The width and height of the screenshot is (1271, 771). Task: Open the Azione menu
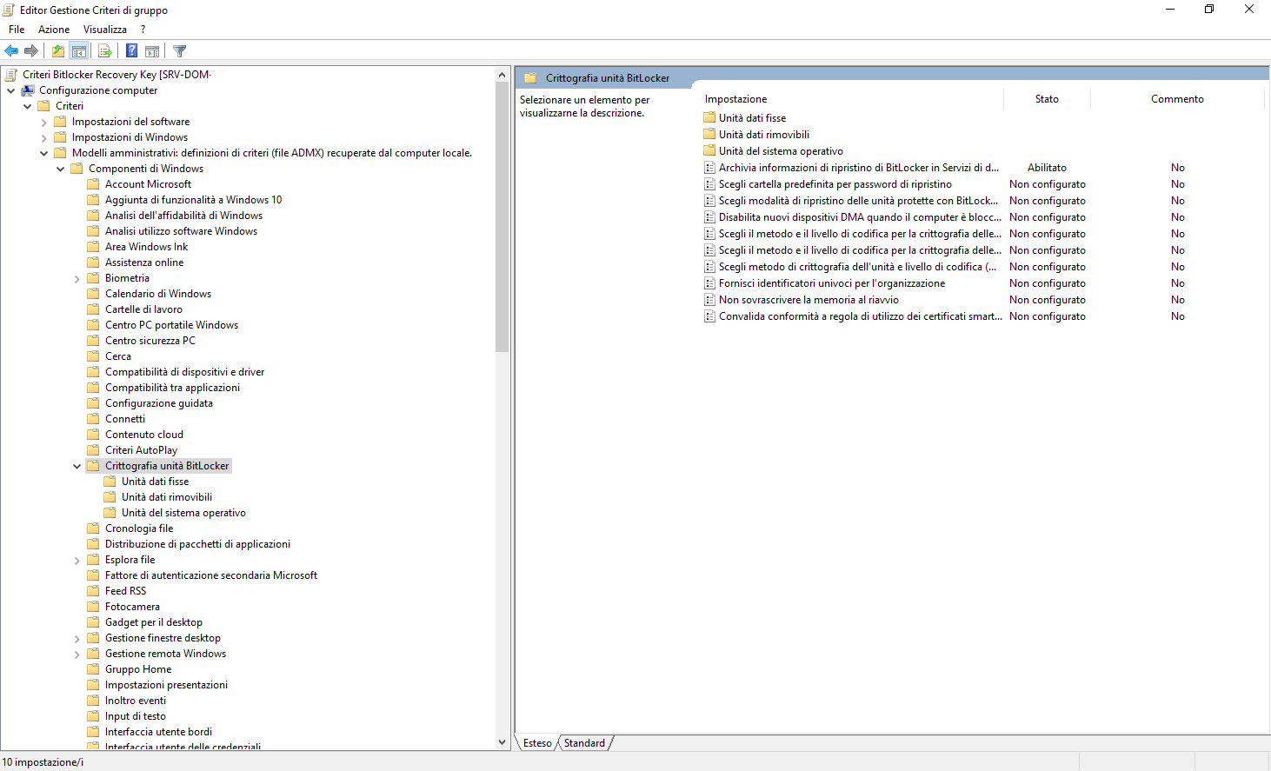[x=53, y=29]
